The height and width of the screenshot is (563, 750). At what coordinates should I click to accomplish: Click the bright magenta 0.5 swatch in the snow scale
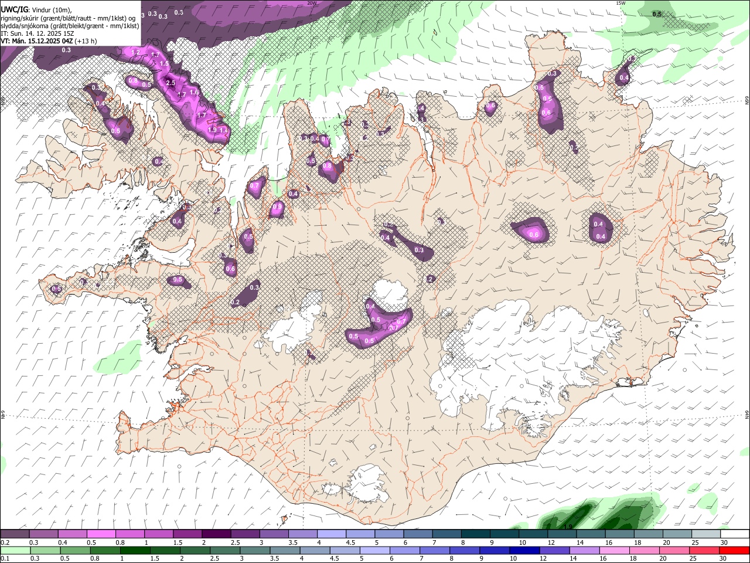click(101, 534)
